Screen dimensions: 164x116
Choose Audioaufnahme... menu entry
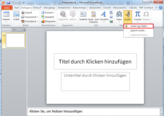pyautogui.click(x=138, y=35)
